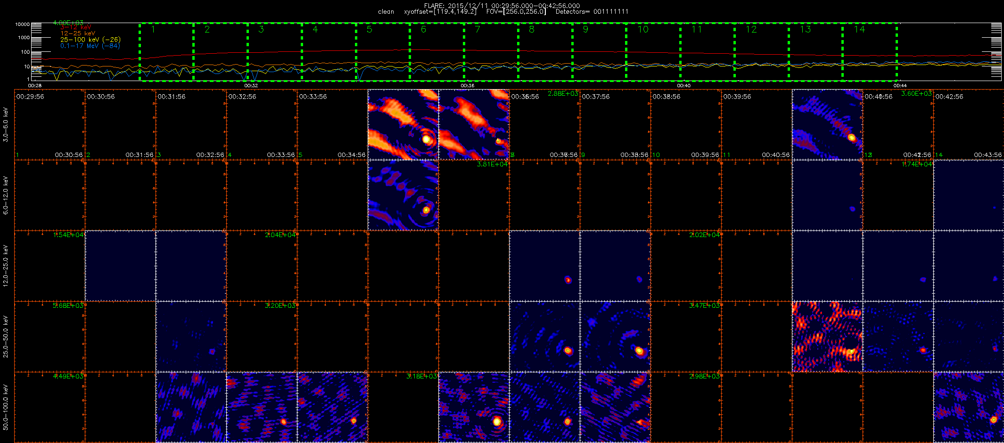Open the 50.0-100.0 keV map in interval 4 column
Viewport: 1004px width, 443px height.
click(x=262, y=407)
